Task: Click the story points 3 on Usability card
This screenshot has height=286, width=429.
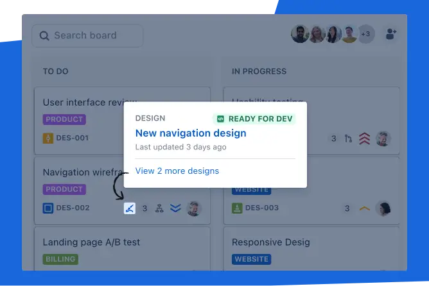Action: pos(333,139)
